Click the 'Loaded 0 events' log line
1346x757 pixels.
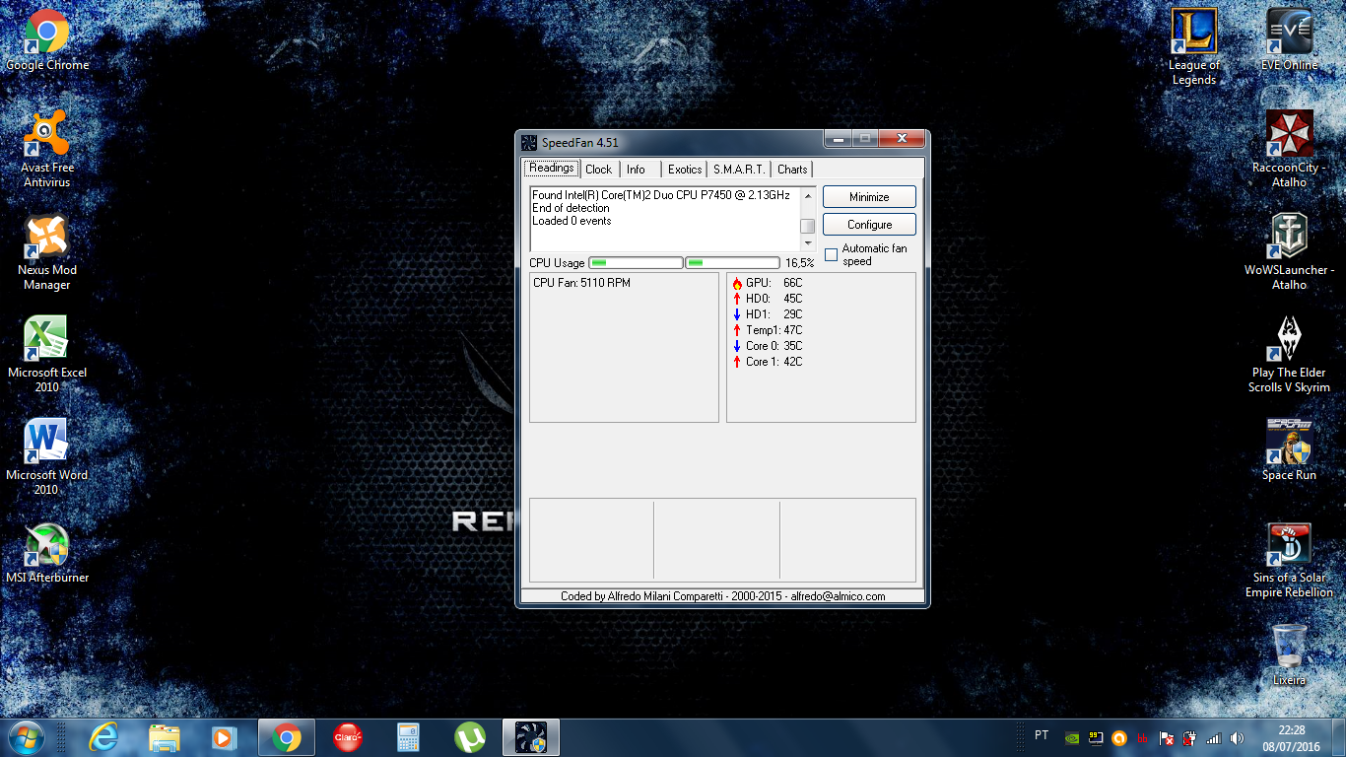[572, 221]
